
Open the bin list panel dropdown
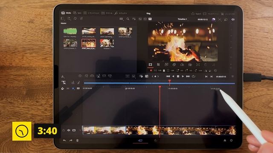click(63, 18)
